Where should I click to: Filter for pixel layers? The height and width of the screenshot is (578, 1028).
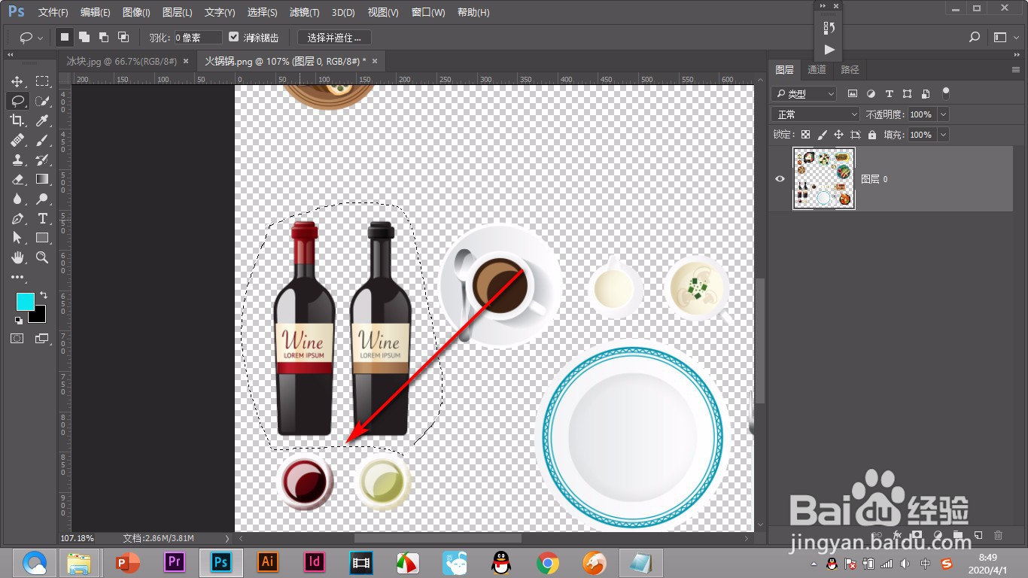click(853, 93)
